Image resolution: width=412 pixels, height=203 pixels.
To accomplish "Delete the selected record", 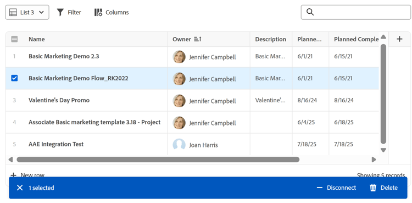I will point(383,188).
